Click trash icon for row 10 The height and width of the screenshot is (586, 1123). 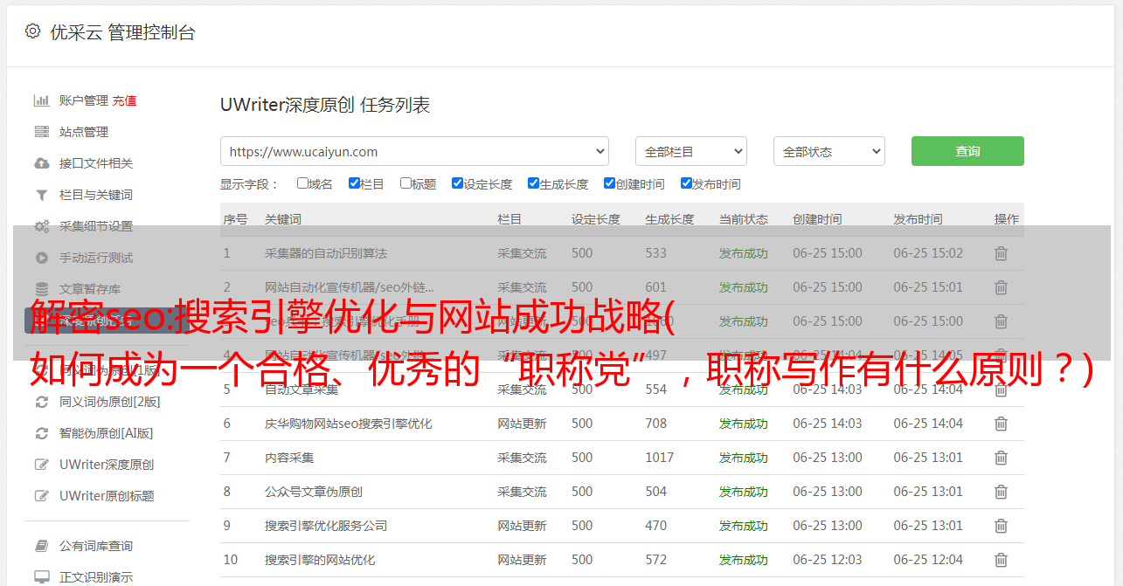pos(1001,560)
